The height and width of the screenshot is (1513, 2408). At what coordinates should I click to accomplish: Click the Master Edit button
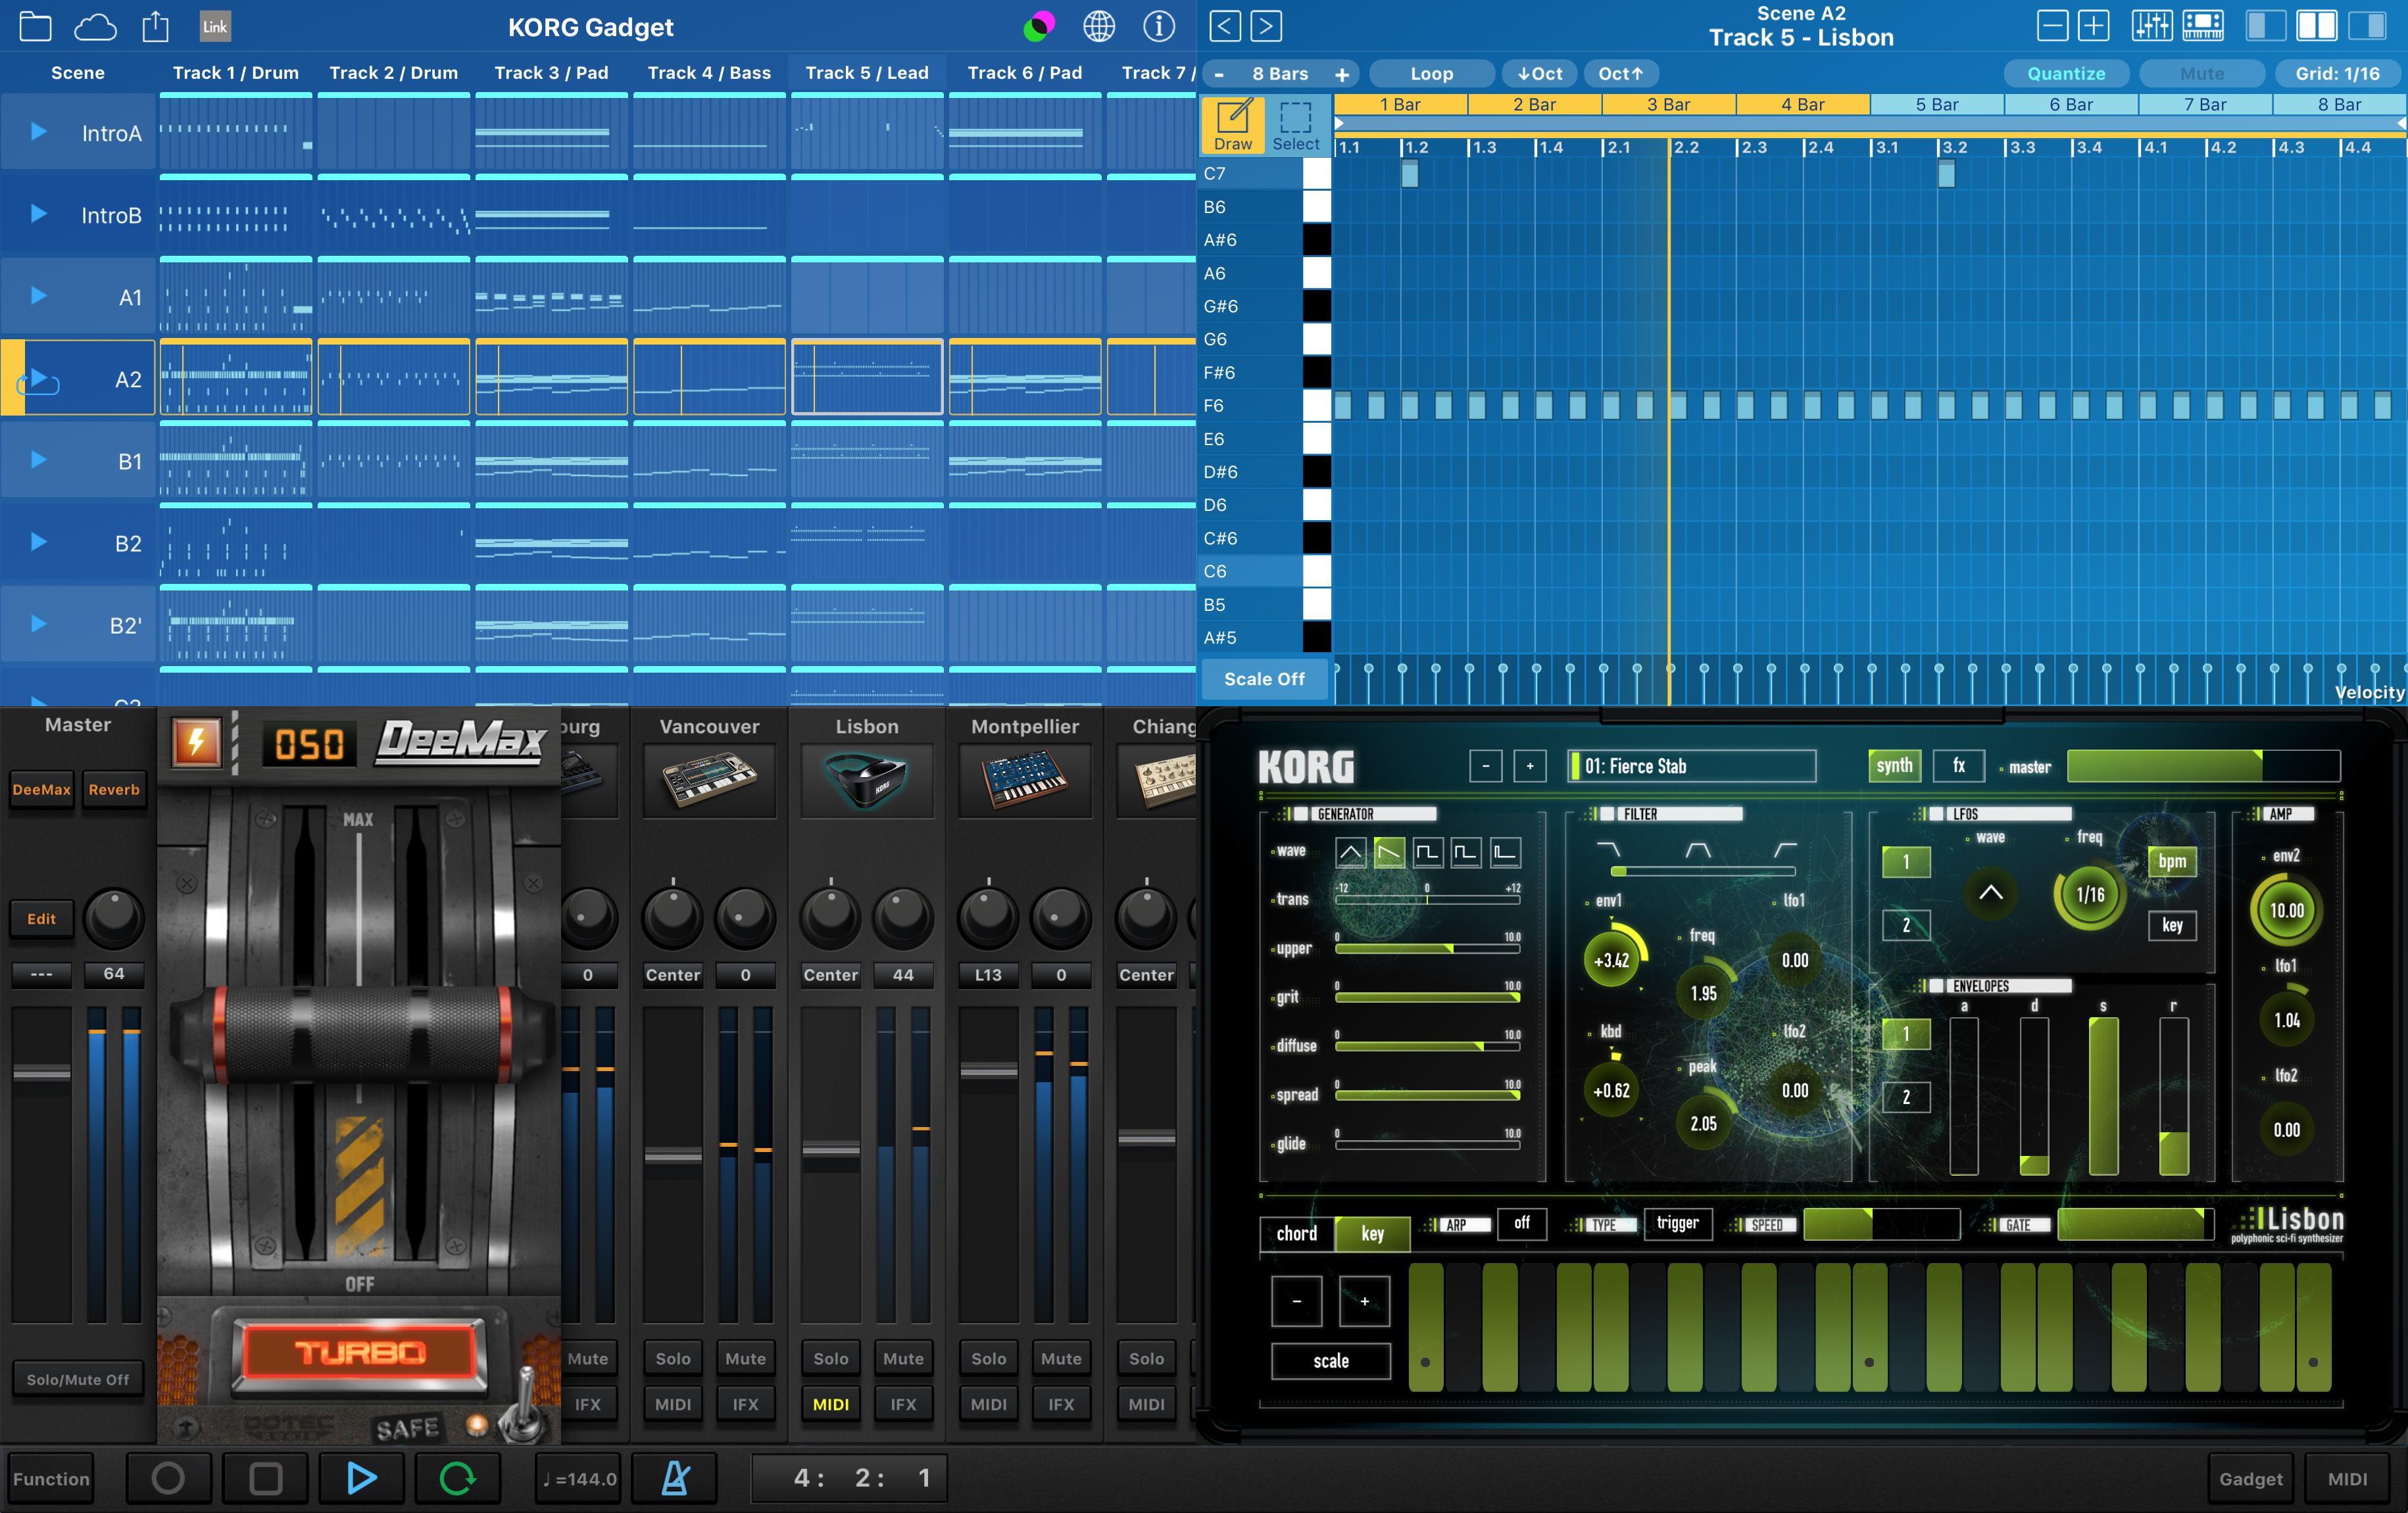click(x=42, y=918)
